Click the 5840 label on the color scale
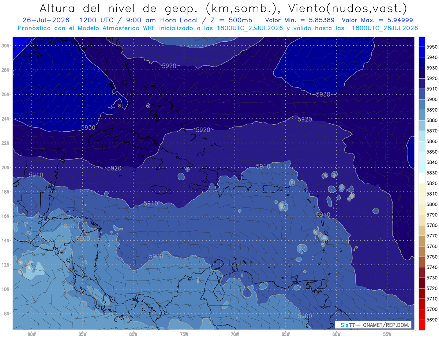The width and height of the screenshot is (439, 339). (x=432, y=162)
